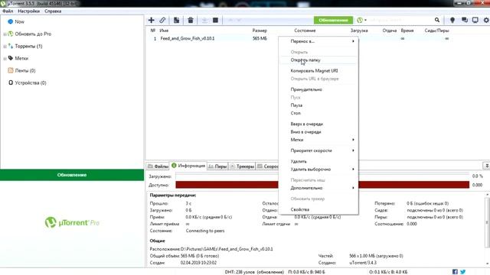
Task: Expand the Удалить выборочно submenu
Action: [318, 169]
